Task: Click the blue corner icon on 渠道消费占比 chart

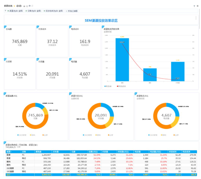Action: point(5,94)
